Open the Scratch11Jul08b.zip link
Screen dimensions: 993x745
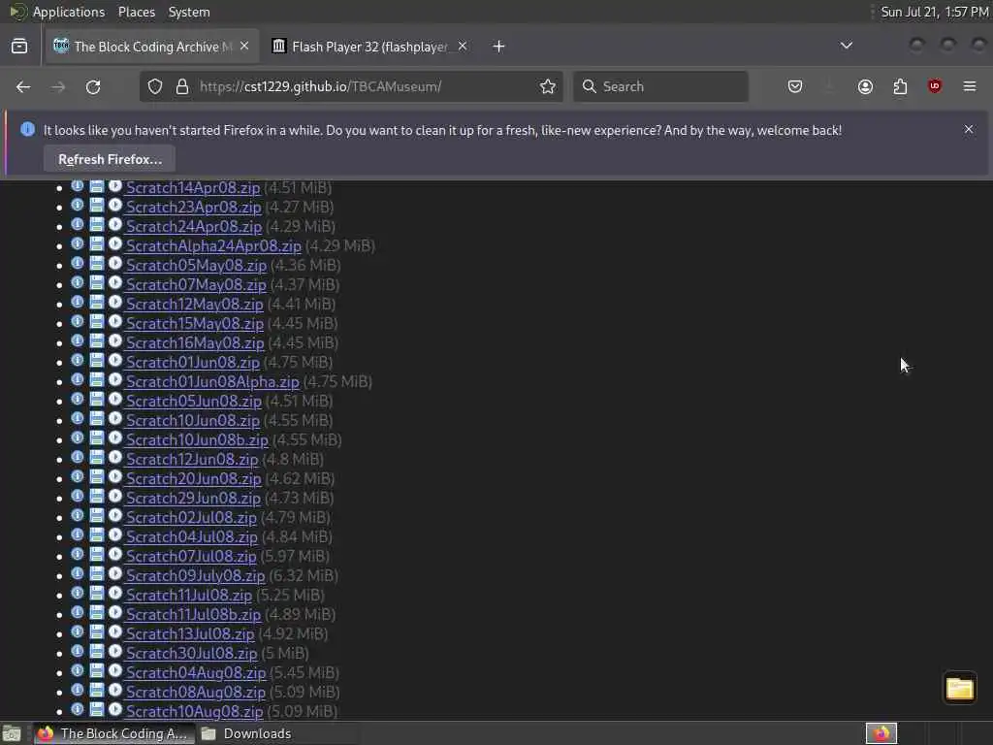pos(193,614)
